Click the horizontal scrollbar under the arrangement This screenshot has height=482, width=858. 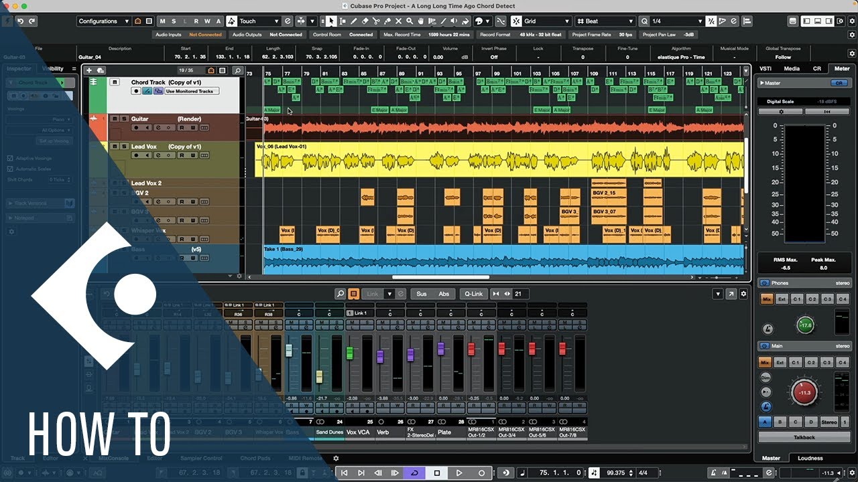[440, 277]
